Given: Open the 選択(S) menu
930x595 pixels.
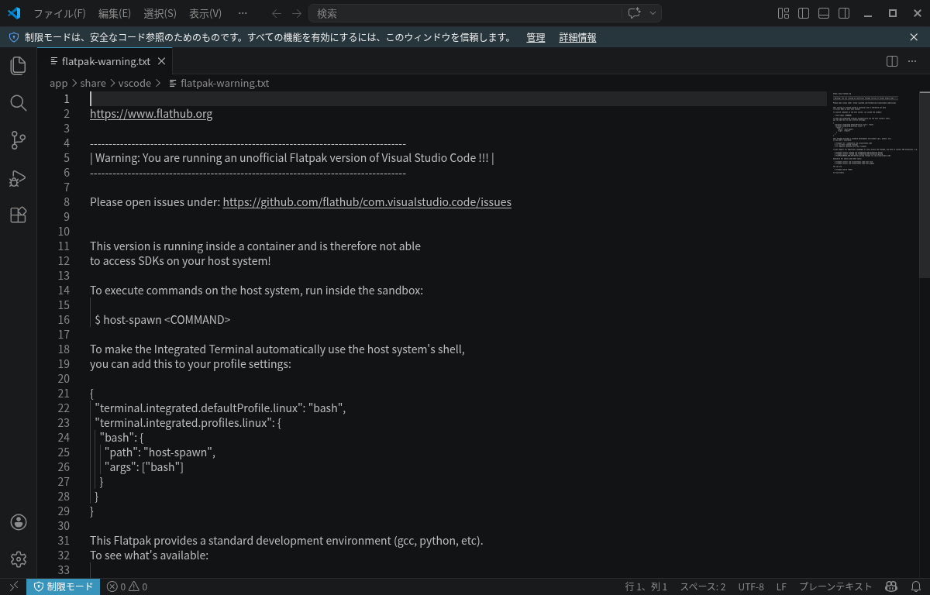Looking at the screenshot, I should [160, 13].
